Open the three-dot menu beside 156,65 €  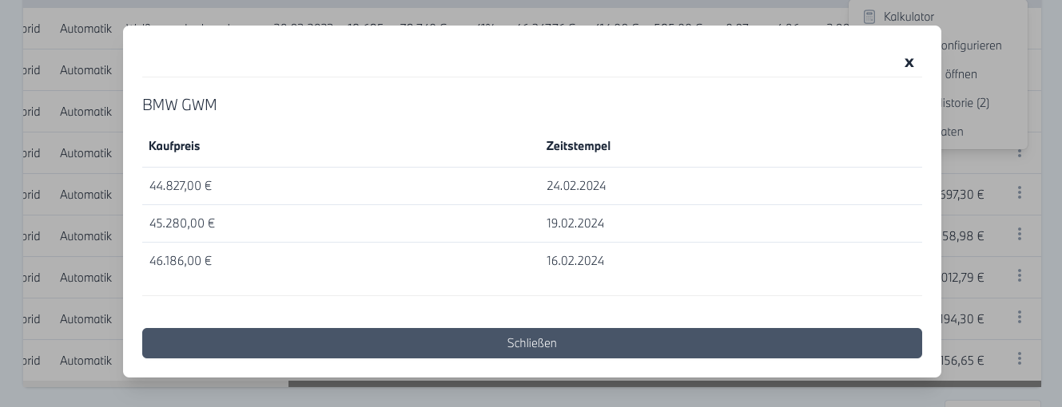pos(1020,359)
